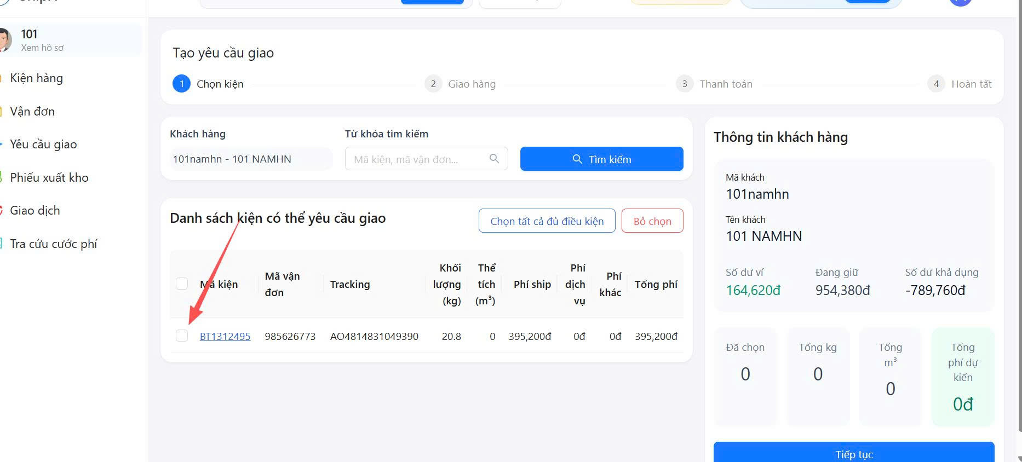The height and width of the screenshot is (462, 1022).
Task: Click the Tracking column header
Action: (350, 284)
